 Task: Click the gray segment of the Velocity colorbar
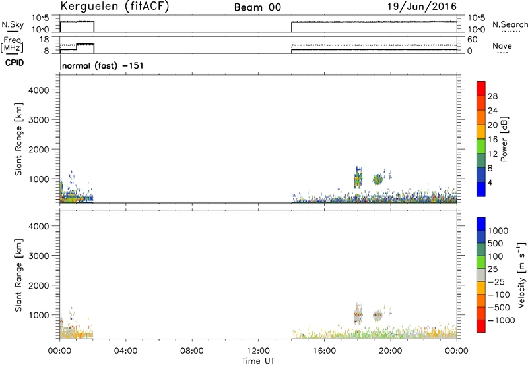point(481,275)
